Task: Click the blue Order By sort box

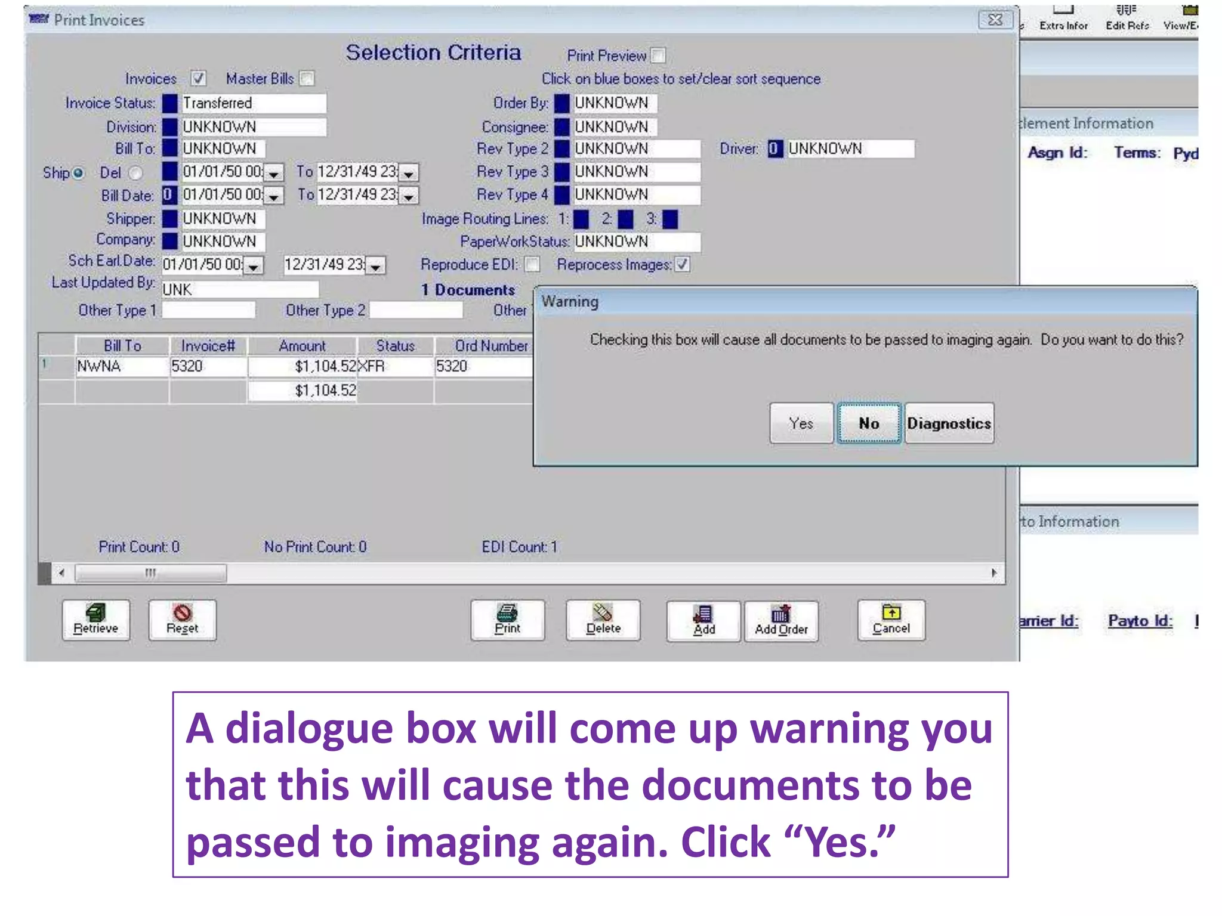Action: pyautogui.click(x=561, y=103)
